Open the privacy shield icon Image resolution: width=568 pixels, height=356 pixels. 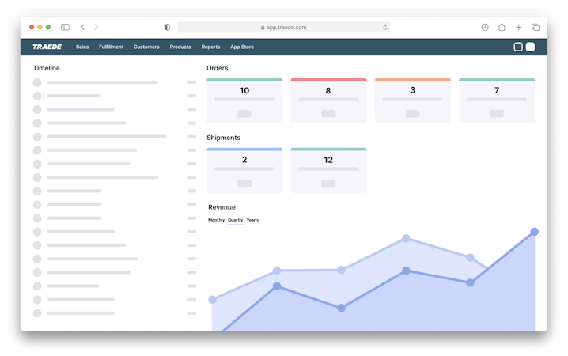[x=167, y=27]
